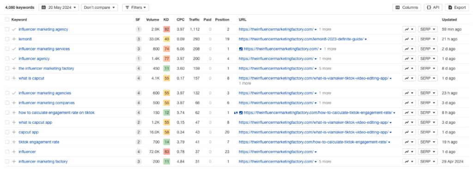
Task: Open the Filters dropdown
Action: pos(135,7)
